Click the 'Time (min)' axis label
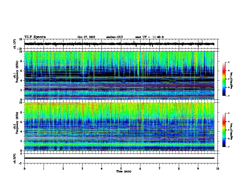The width and height of the screenshot is (245, 189). pos(124,171)
